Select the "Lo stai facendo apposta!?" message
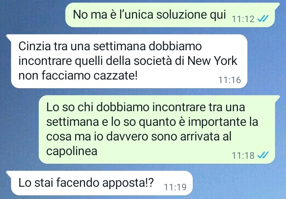 pyautogui.click(x=99, y=183)
